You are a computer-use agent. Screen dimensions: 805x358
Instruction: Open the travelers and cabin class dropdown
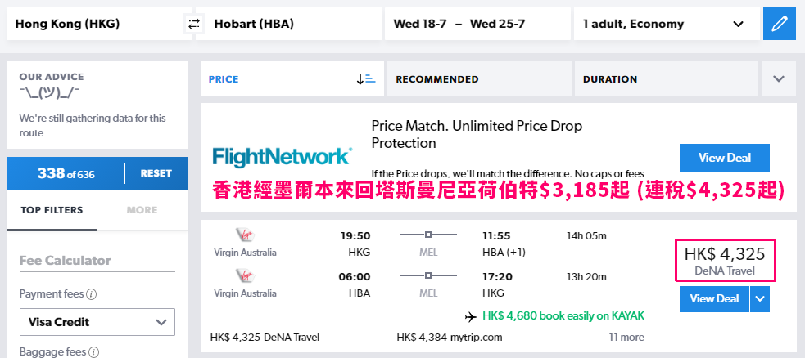pyautogui.click(x=667, y=24)
